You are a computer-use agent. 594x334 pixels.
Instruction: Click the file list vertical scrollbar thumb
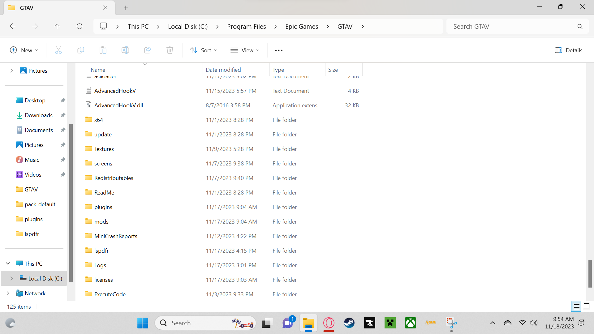tap(590, 274)
